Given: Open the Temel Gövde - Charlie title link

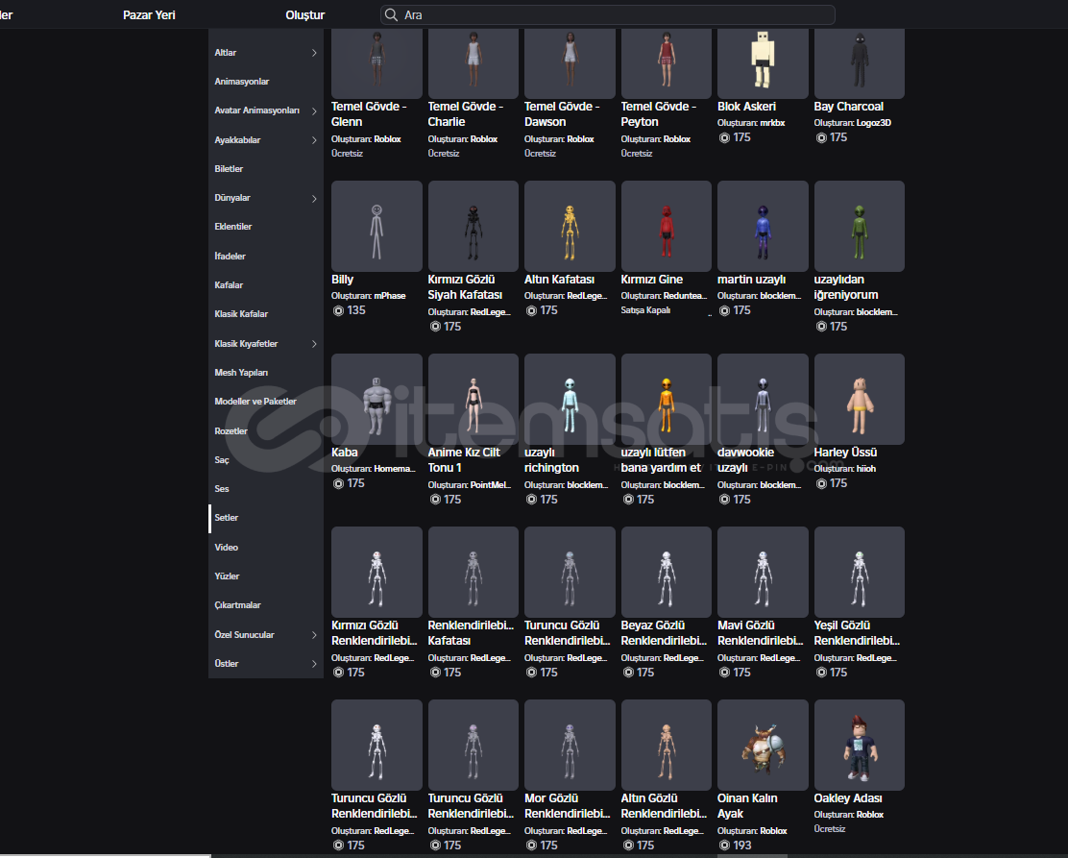Looking at the screenshot, I should pyautogui.click(x=465, y=114).
